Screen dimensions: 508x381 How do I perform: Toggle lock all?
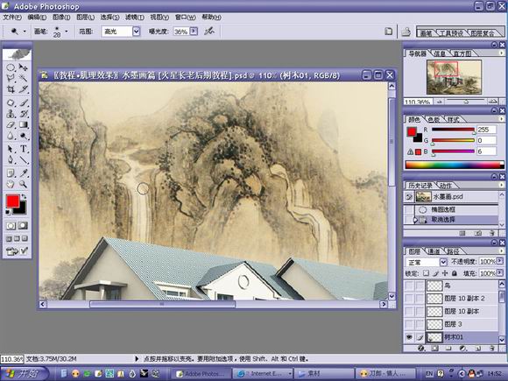point(455,273)
